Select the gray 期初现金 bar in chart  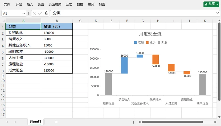pos(109,84)
